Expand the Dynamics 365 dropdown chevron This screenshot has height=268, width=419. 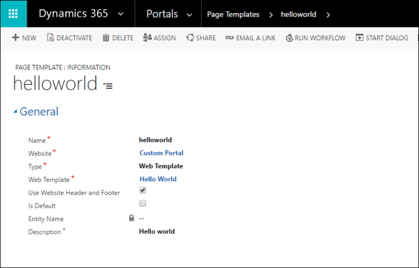point(120,14)
